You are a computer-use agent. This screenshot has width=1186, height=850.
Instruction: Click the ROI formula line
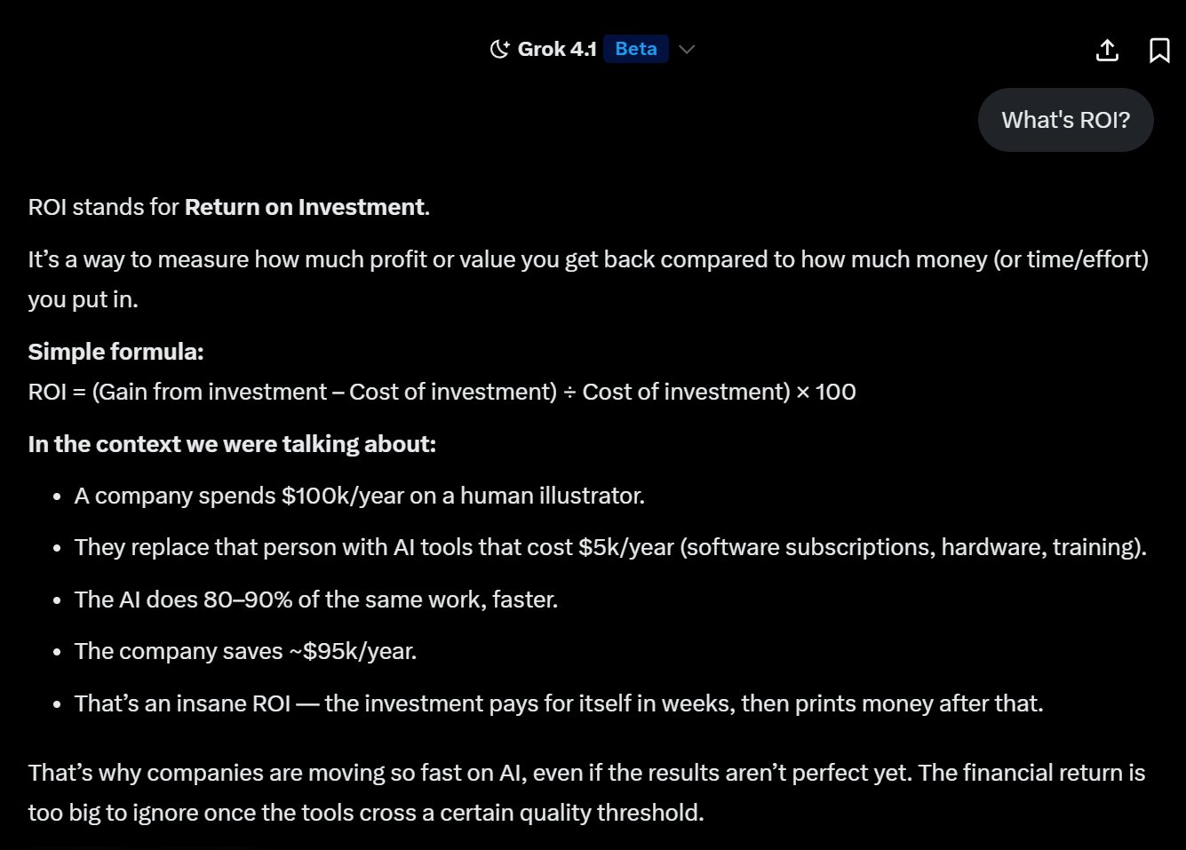point(442,392)
